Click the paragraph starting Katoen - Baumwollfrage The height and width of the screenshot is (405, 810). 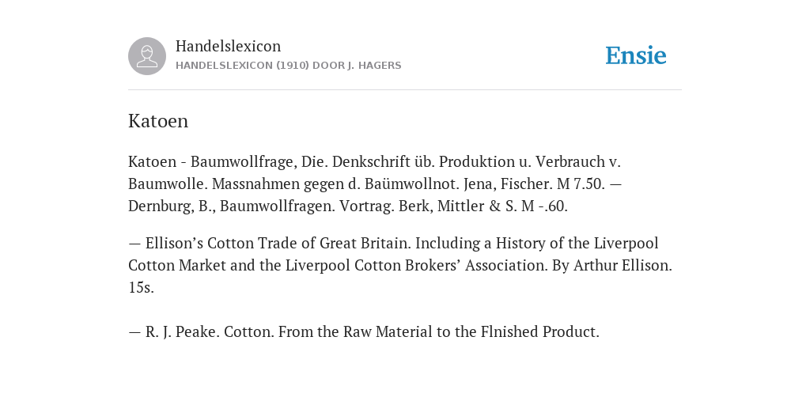(375, 184)
